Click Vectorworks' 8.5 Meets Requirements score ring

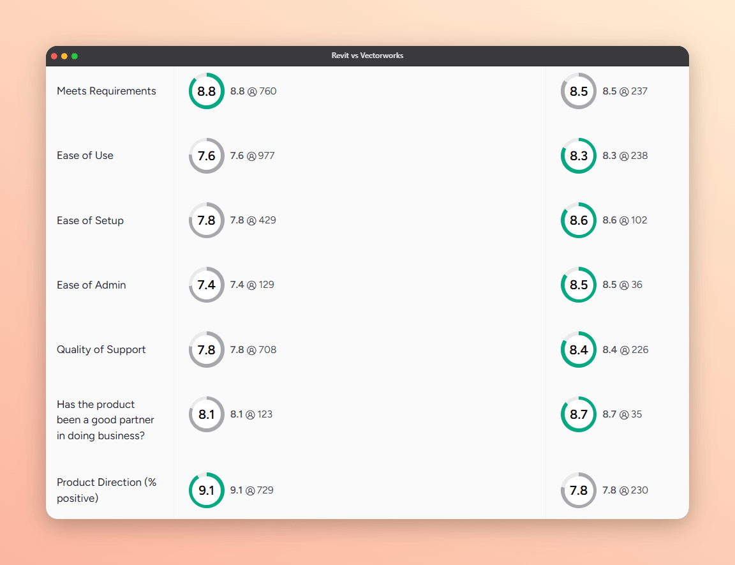coord(579,91)
